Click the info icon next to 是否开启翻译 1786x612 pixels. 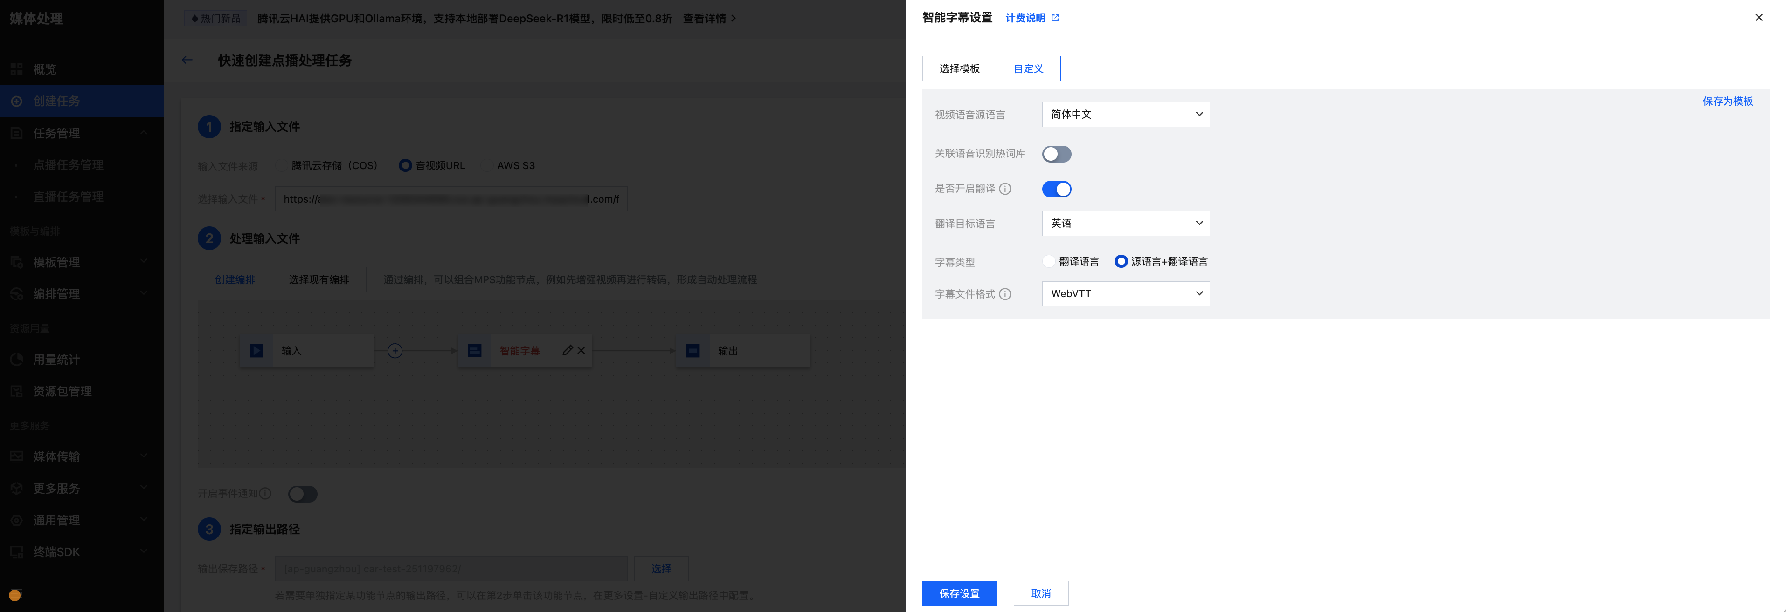(x=1004, y=189)
